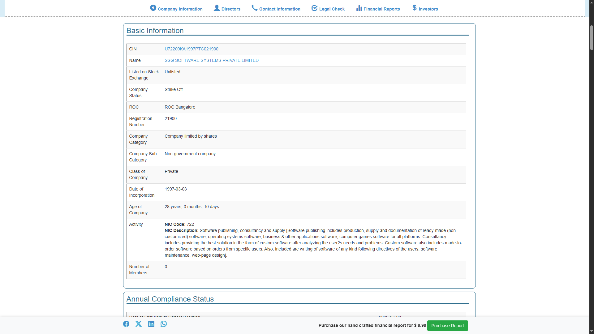Click the Legal Check checkmark icon
The image size is (594, 334).
314,8
